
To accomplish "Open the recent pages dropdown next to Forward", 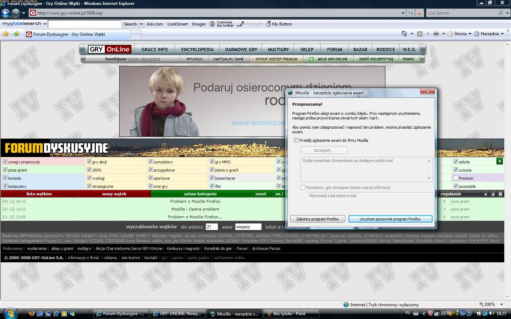I will pyautogui.click(x=23, y=13).
